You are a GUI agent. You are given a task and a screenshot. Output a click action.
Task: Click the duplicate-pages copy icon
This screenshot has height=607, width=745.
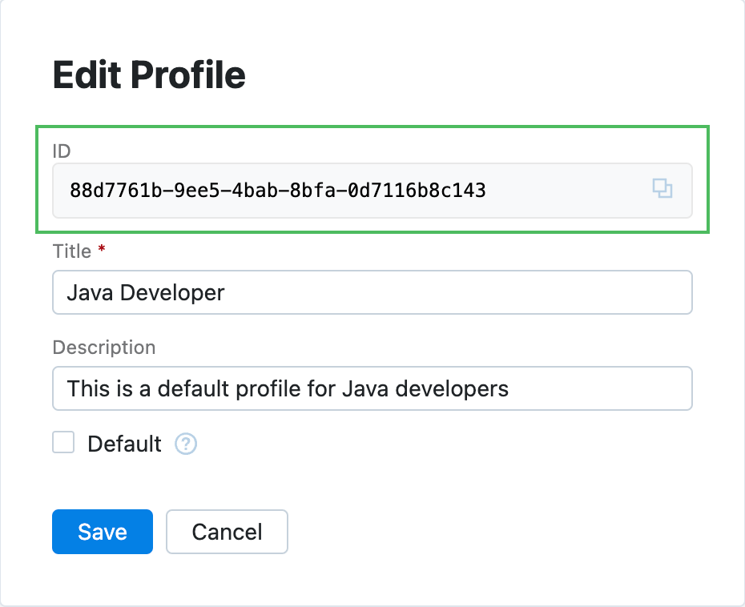662,190
